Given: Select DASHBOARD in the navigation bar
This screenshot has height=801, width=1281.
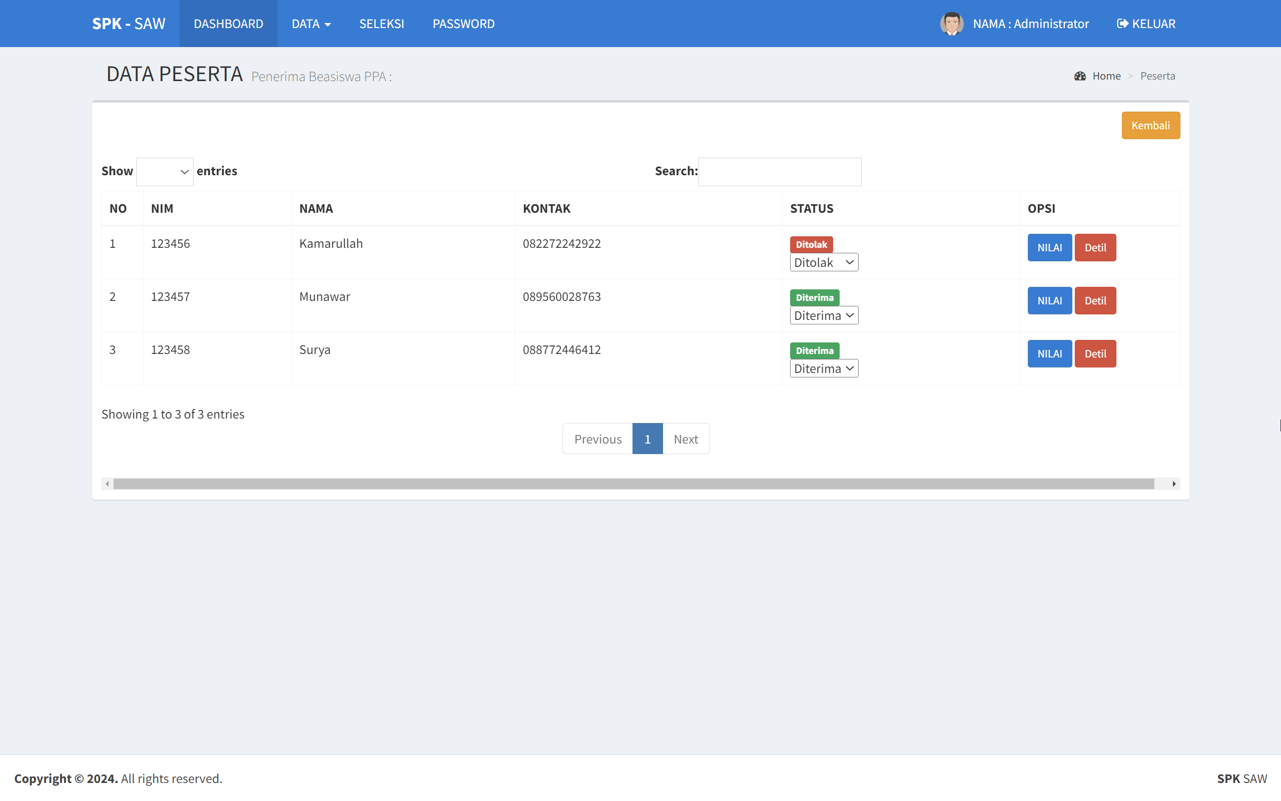Looking at the screenshot, I should point(228,24).
